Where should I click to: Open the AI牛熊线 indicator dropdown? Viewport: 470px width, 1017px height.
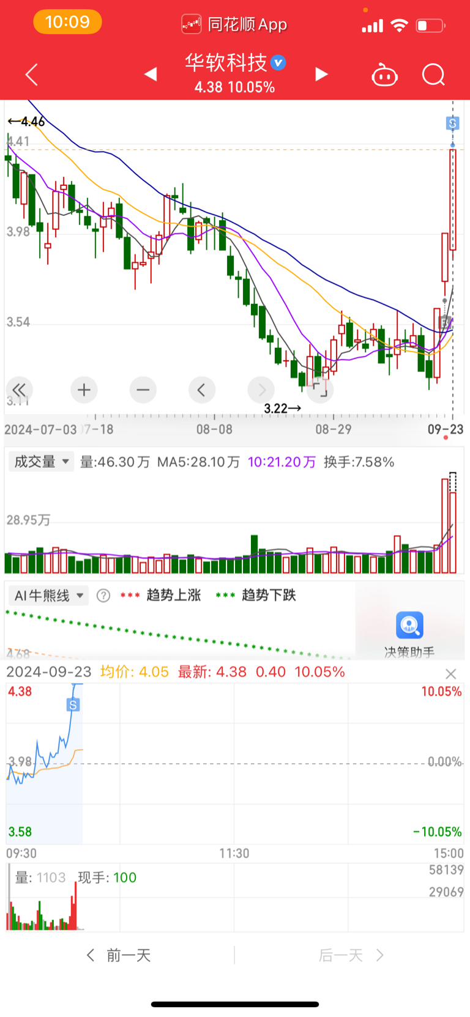tap(49, 596)
